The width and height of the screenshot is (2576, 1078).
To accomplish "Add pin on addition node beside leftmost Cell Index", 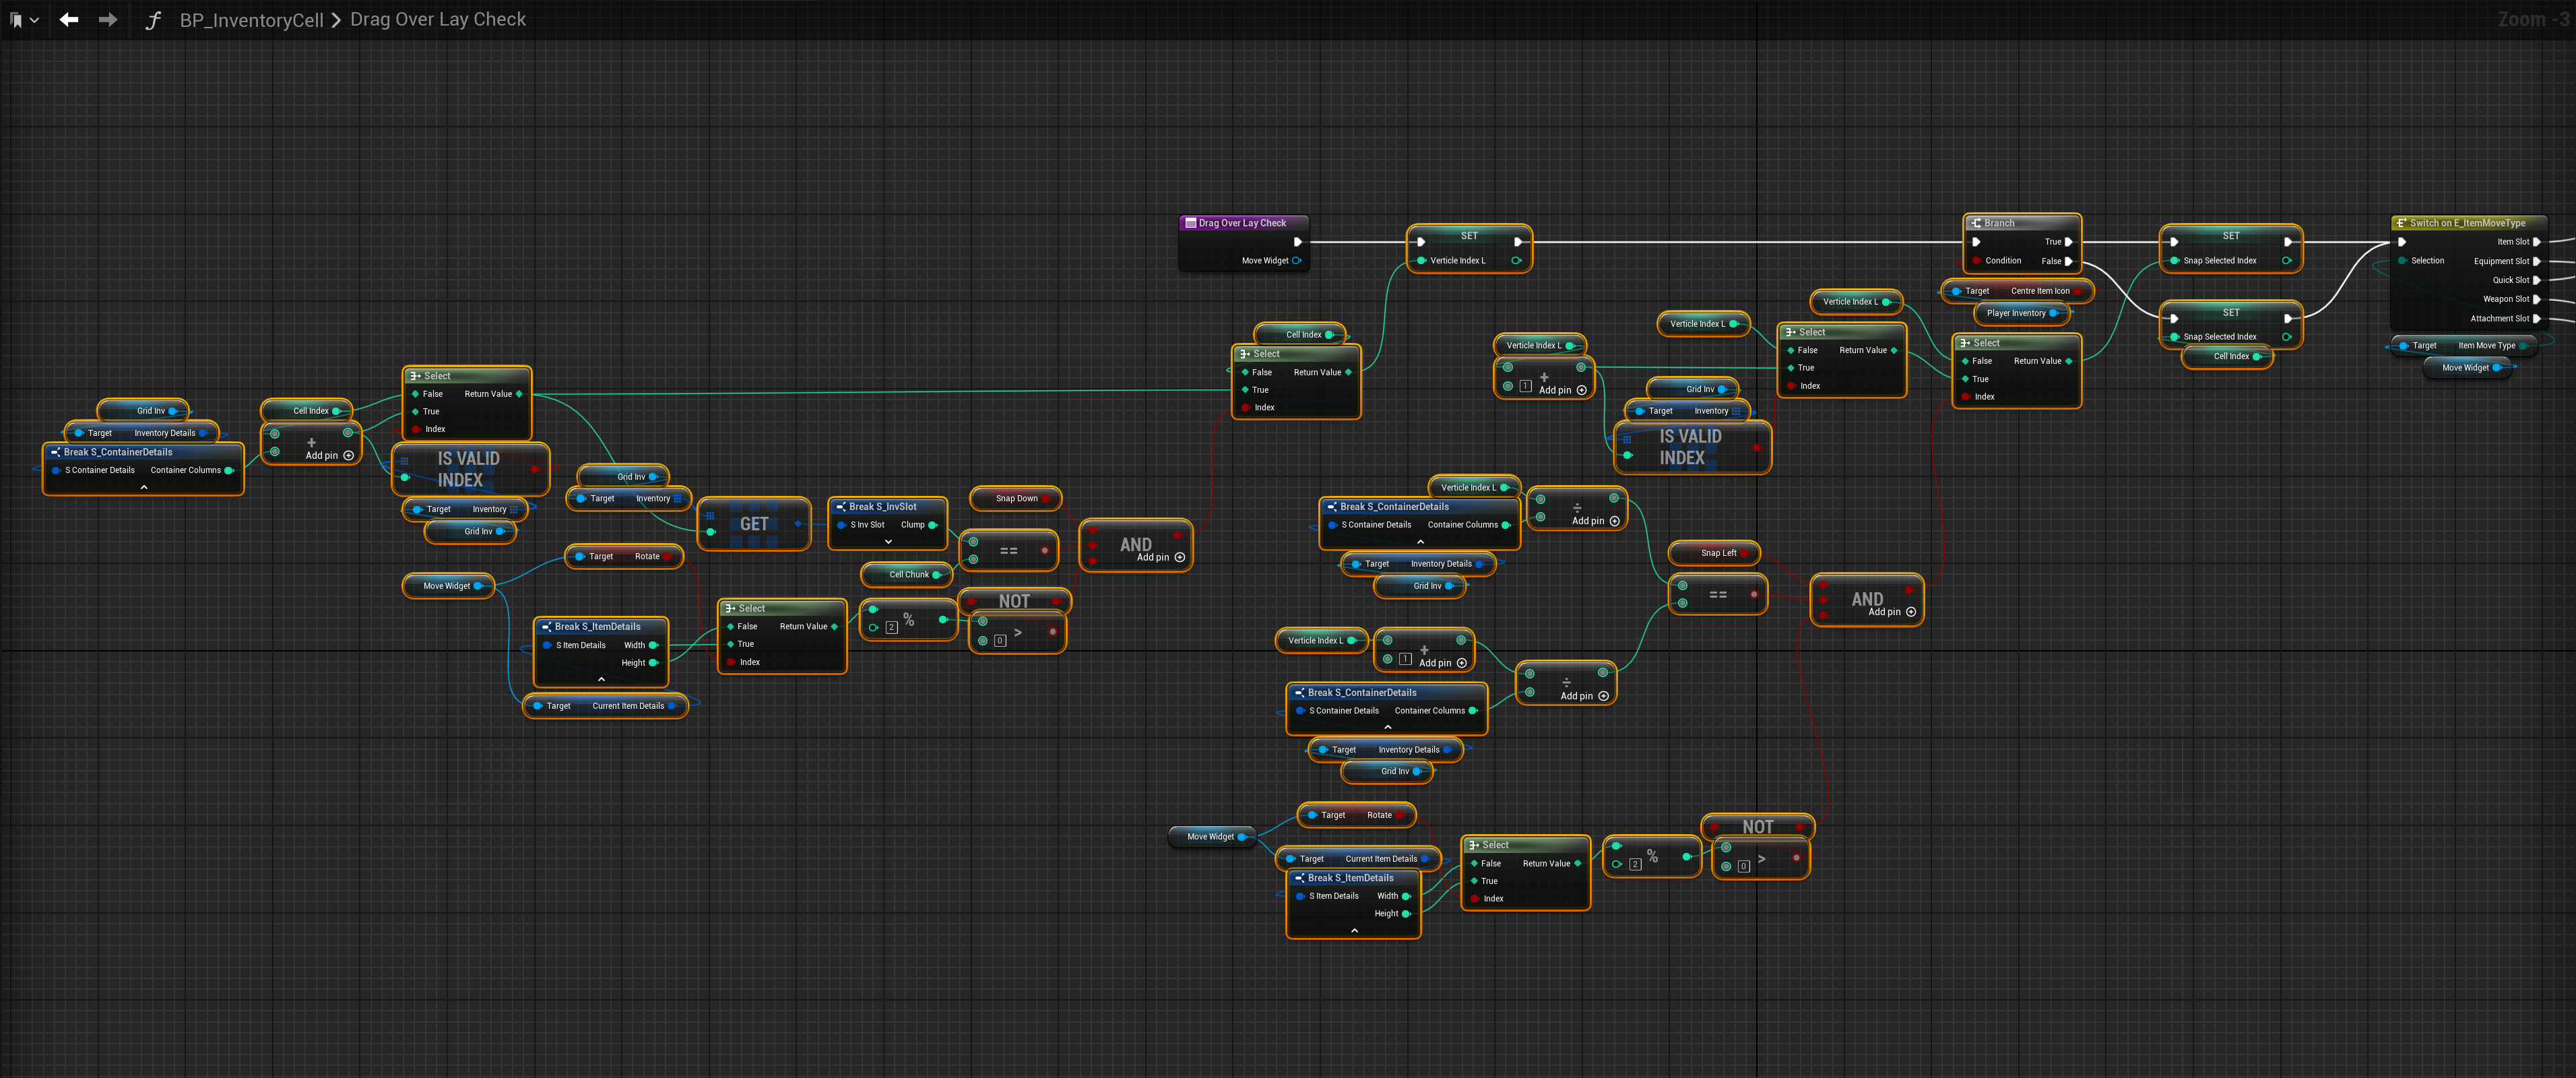I will click(x=348, y=456).
